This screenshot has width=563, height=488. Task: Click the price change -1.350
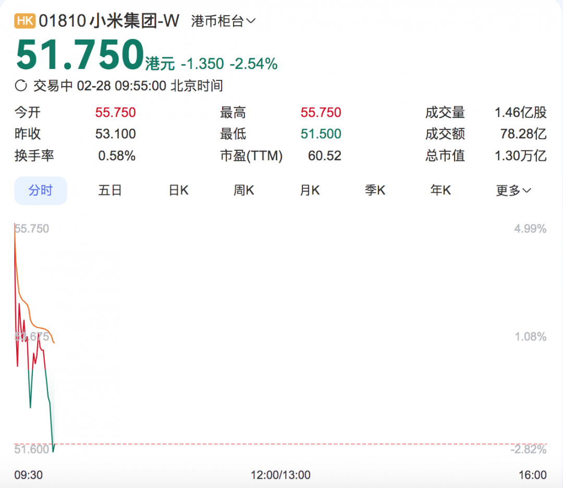tap(202, 64)
